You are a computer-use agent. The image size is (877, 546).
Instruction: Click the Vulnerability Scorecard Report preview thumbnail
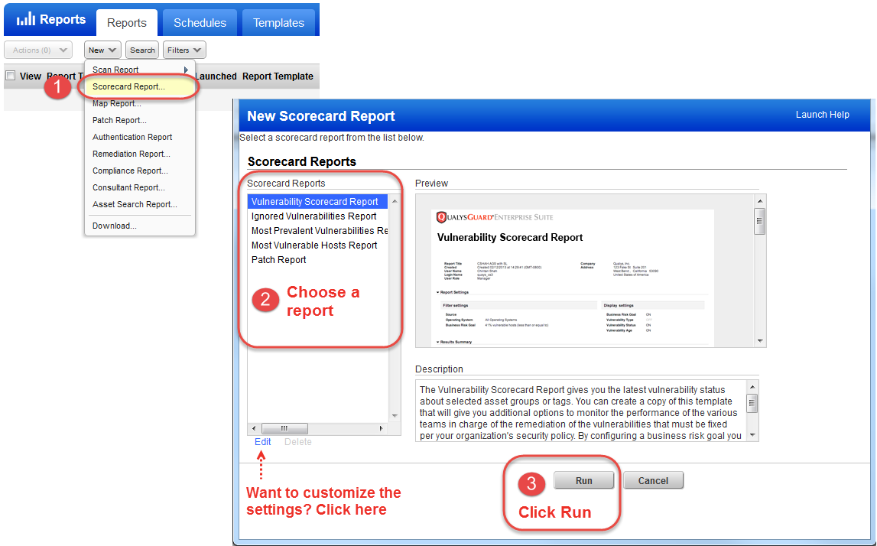[572, 277]
